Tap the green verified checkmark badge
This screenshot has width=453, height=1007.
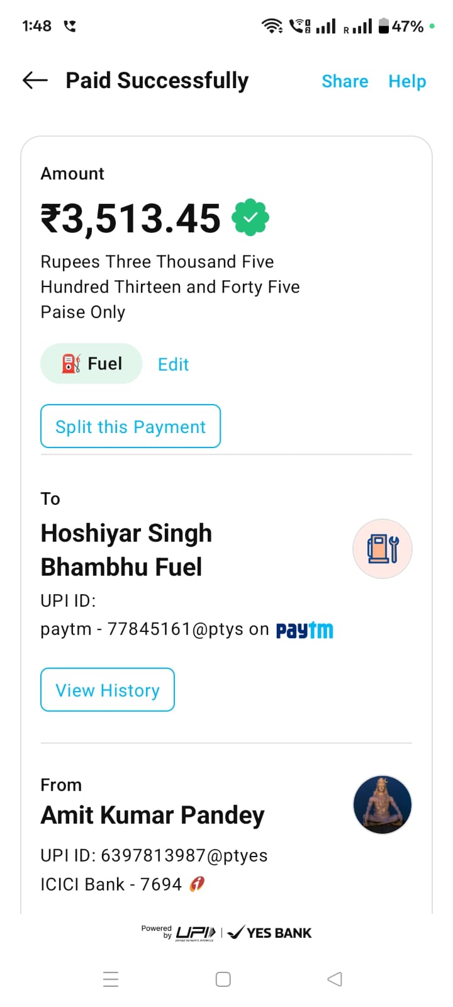pos(250,217)
